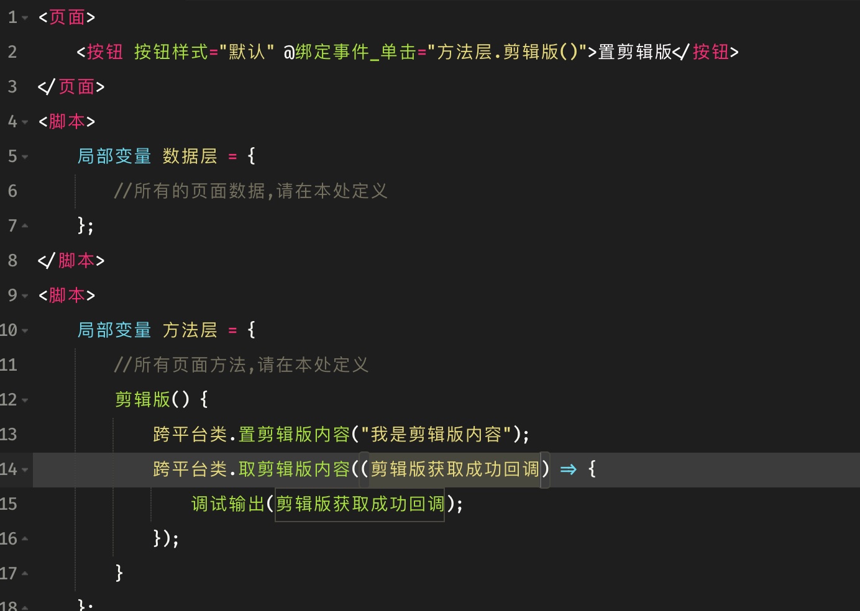Click the 剪辑版获取成功回调 argument on line 15

360,504
